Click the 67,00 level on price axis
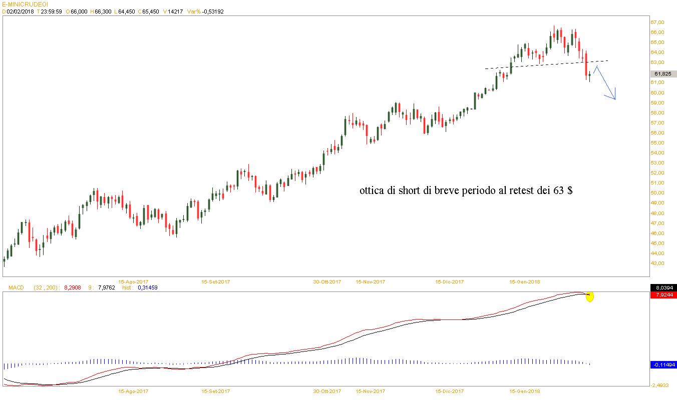The width and height of the screenshot is (677, 400). coord(657,22)
